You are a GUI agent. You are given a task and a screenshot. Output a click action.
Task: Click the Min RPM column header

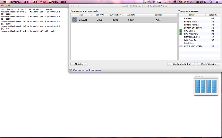pos(100,15)
